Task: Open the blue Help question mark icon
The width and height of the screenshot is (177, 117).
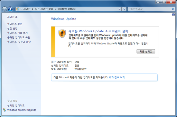Action: click(173, 15)
